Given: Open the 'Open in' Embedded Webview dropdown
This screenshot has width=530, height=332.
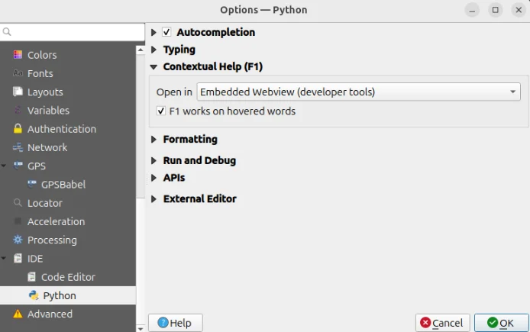Looking at the screenshot, I should (x=359, y=92).
